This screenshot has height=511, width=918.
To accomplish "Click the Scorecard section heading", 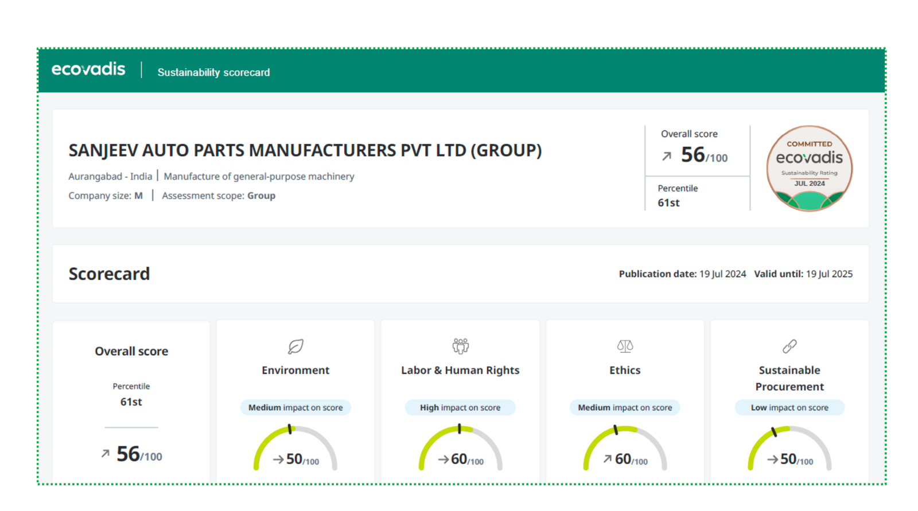I will coord(109,274).
